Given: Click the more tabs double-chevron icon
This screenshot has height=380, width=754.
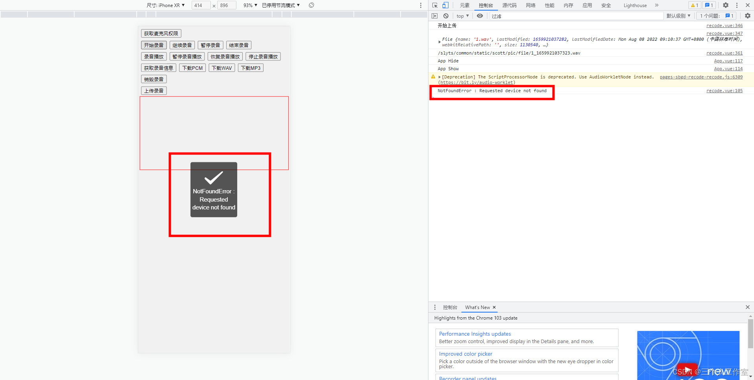Looking at the screenshot, I should click(657, 5).
